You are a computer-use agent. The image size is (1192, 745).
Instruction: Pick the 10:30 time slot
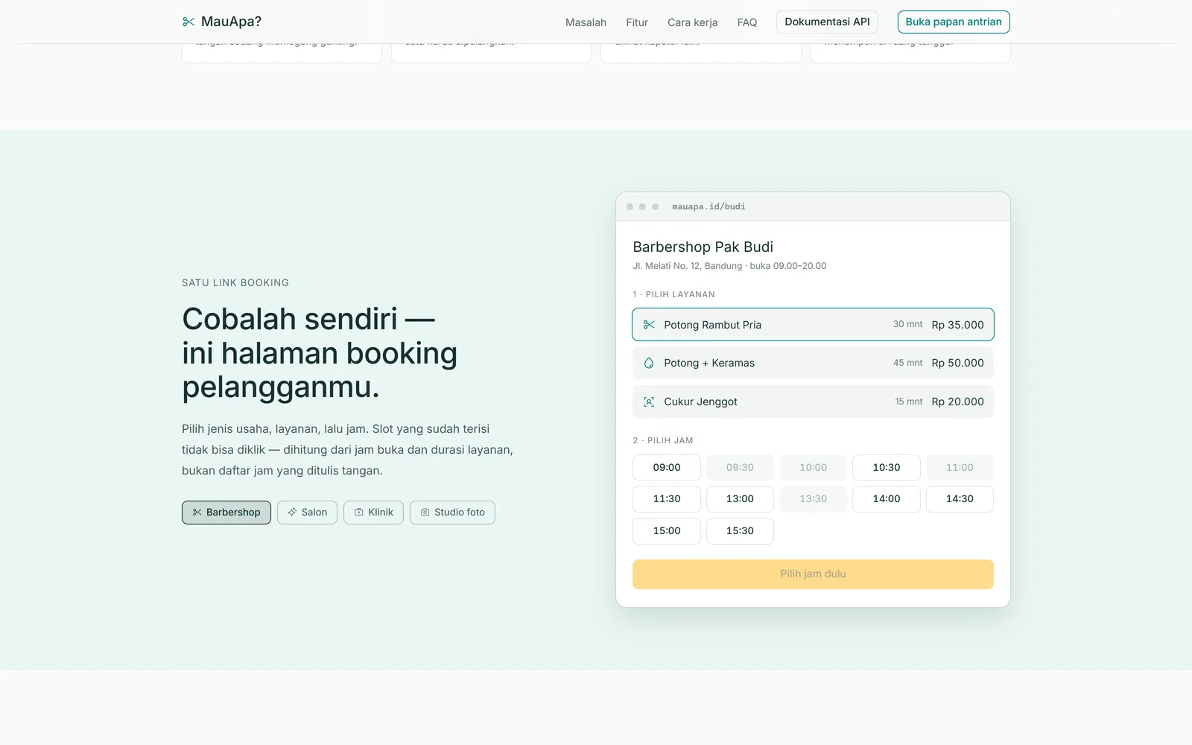point(887,468)
